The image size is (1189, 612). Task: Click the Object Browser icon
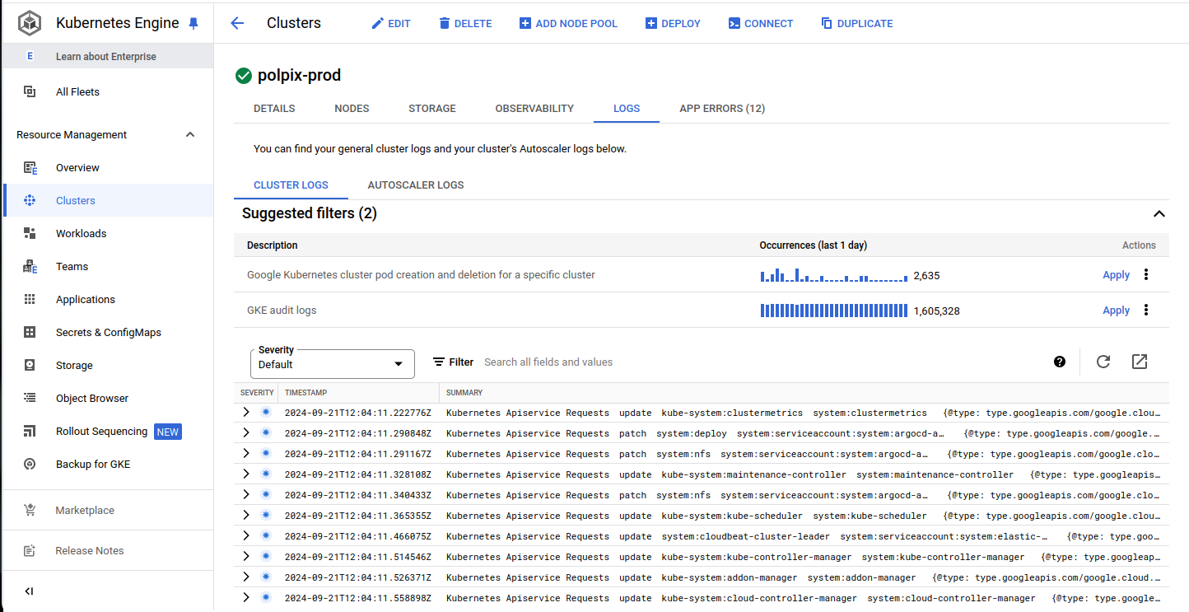pos(30,398)
